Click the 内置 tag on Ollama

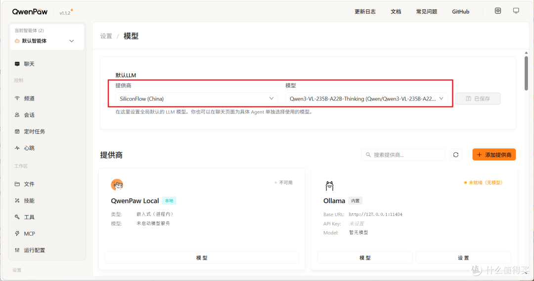355,201
